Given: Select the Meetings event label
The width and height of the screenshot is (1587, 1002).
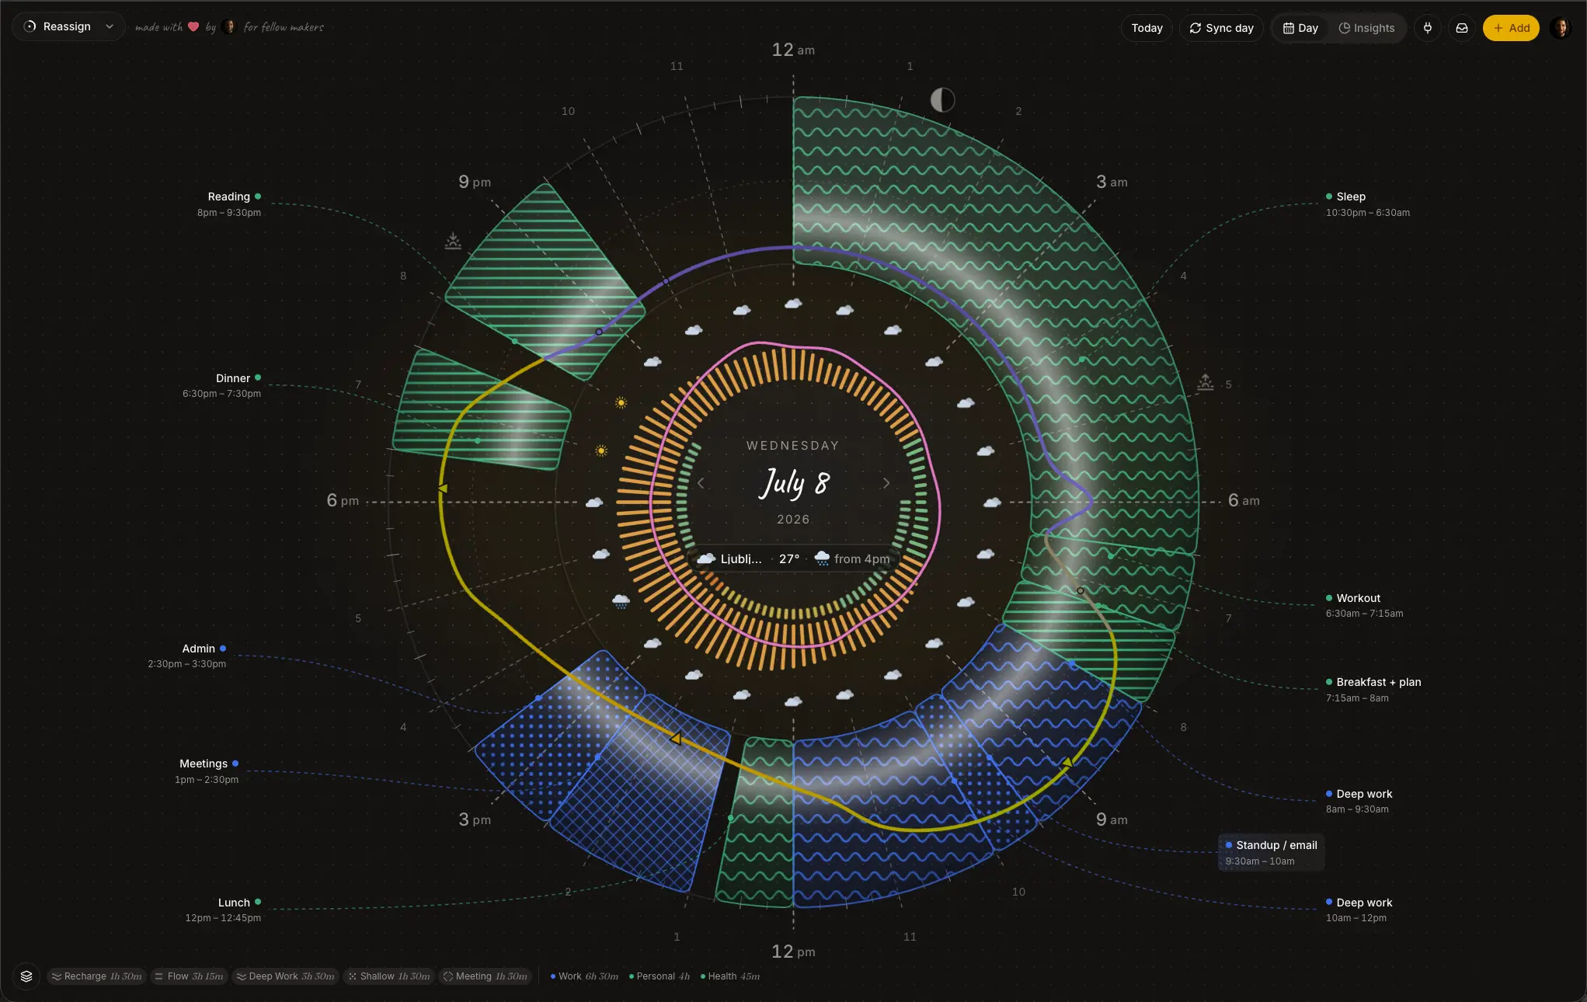Looking at the screenshot, I should (207, 771).
